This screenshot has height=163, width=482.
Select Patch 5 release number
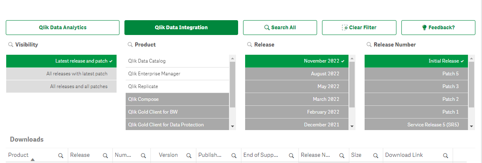coord(416,74)
